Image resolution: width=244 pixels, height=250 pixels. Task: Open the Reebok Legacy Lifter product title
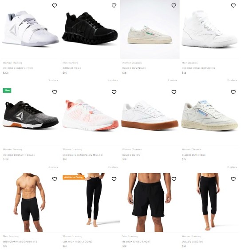18,68
